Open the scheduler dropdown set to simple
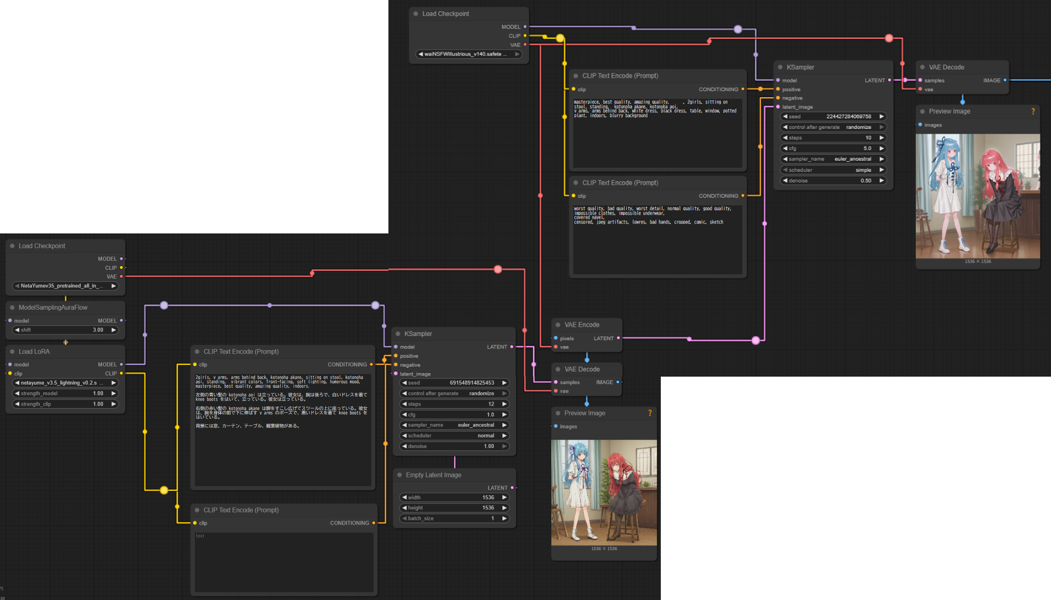Viewport: 1051px width, 600px height. pyautogui.click(x=833, y=170)
